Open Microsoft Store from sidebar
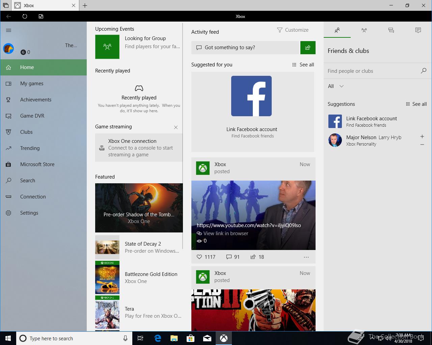 coord(43,164)
